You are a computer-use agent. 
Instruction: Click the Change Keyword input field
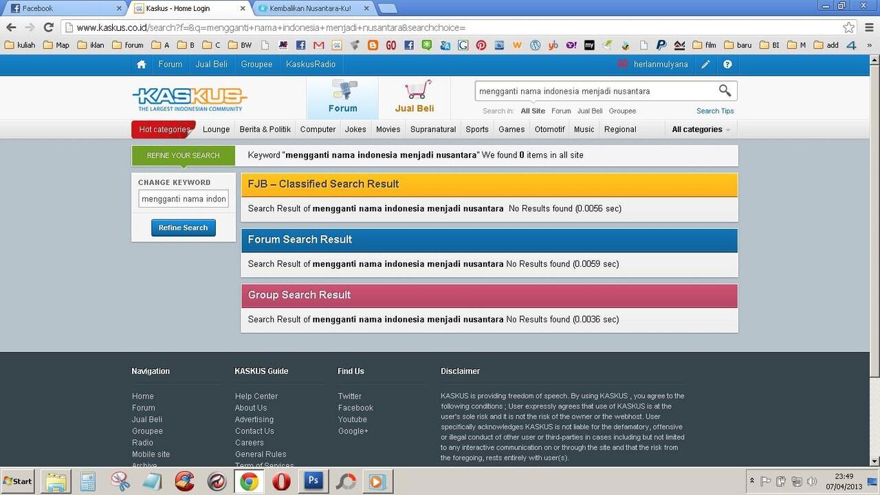[184, 199]
